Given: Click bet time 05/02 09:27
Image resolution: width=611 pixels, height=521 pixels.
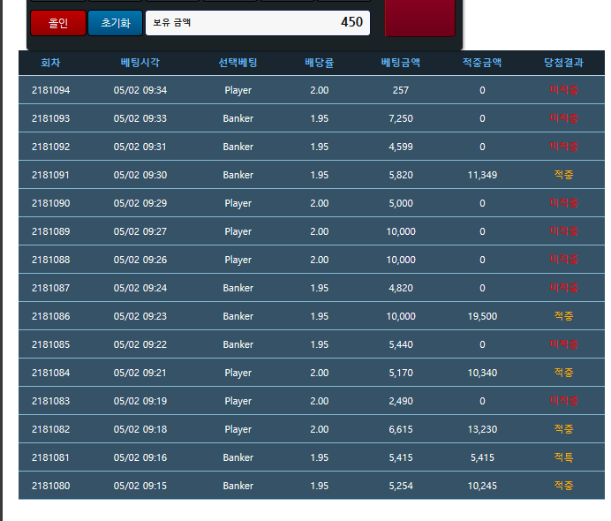Looking at the screenshot, I should pos(140,231).
